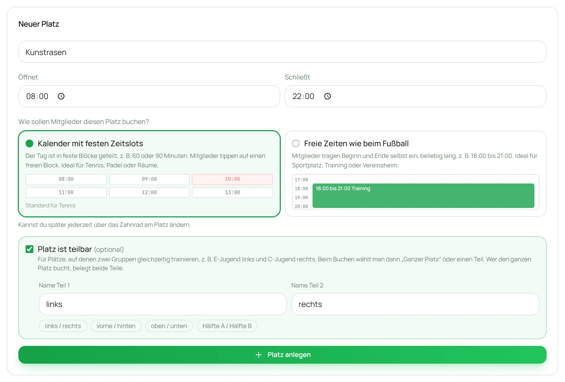This screenshot has width=565, height=382.
Task: Edit the Name Teil 1 field "links"
Action: coord(163,304)
